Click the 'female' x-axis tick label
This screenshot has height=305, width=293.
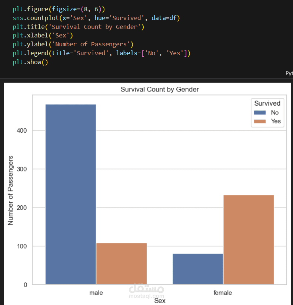click(223, 293)
